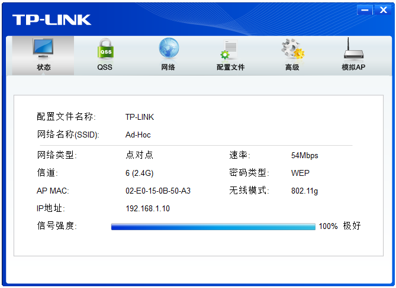Go to the 配置文件 tab label
This screenshot has height=288, width=396.
coord(230,67)
